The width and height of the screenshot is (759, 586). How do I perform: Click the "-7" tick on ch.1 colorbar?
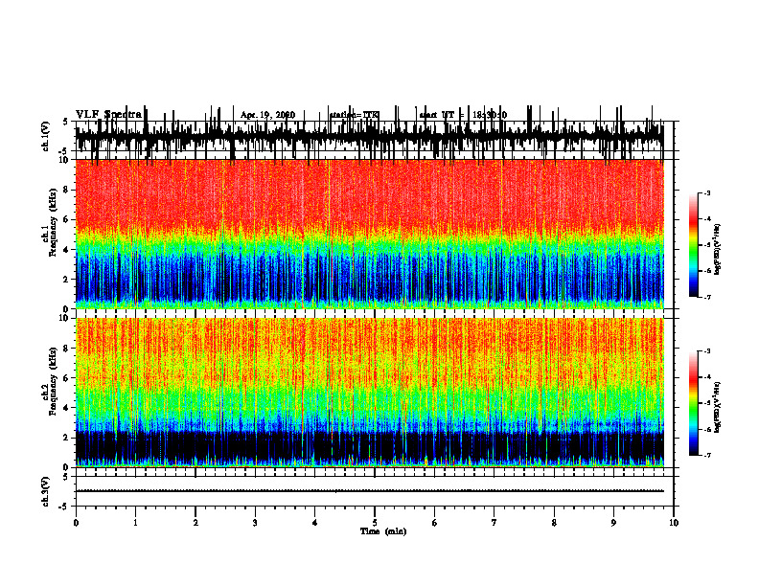(x=707, y=297)
